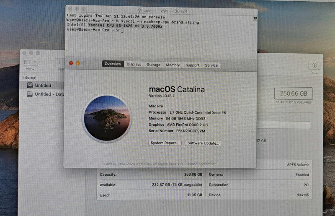Click the Owners Enabled value
The height and width of the screenshot is (216, 335).
(302, 174)
